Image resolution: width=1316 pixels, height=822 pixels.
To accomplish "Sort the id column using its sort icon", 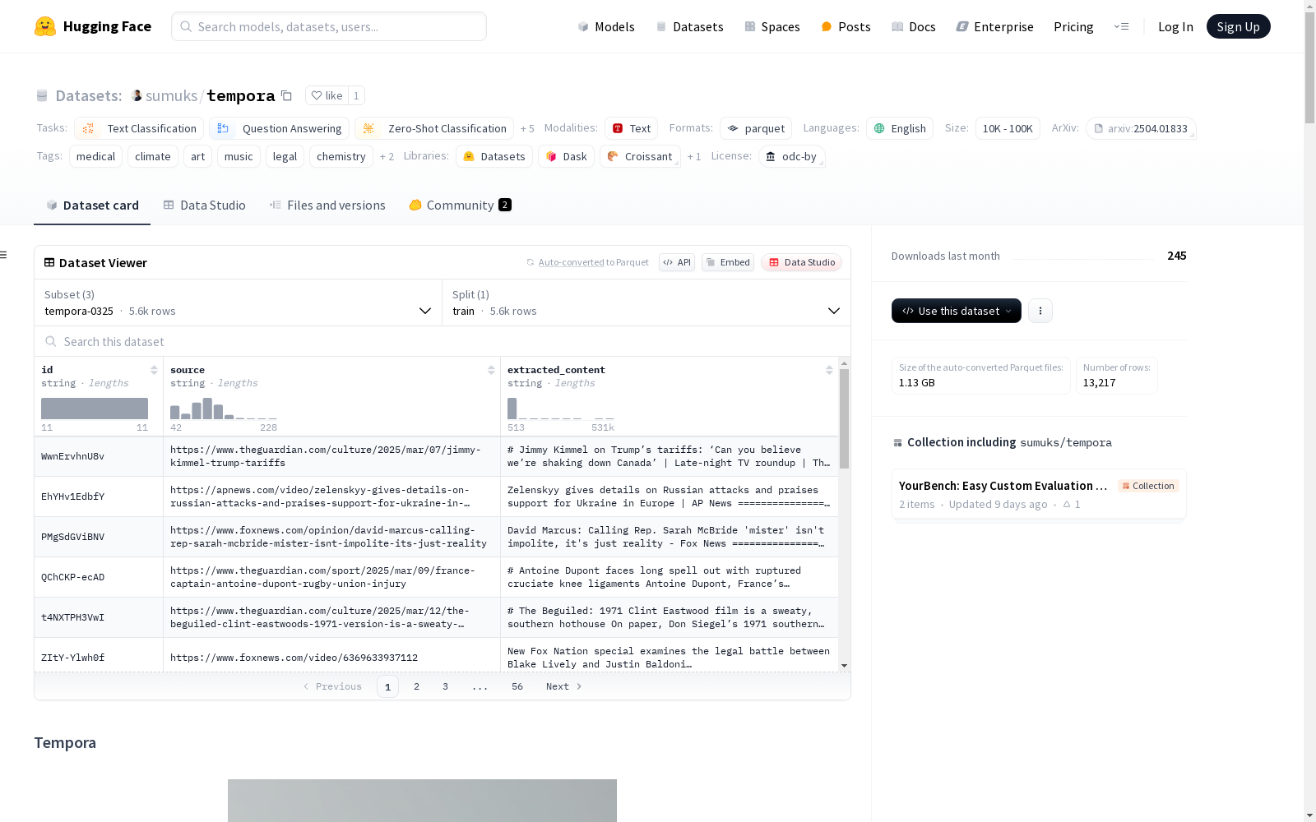I will (154, 370).
